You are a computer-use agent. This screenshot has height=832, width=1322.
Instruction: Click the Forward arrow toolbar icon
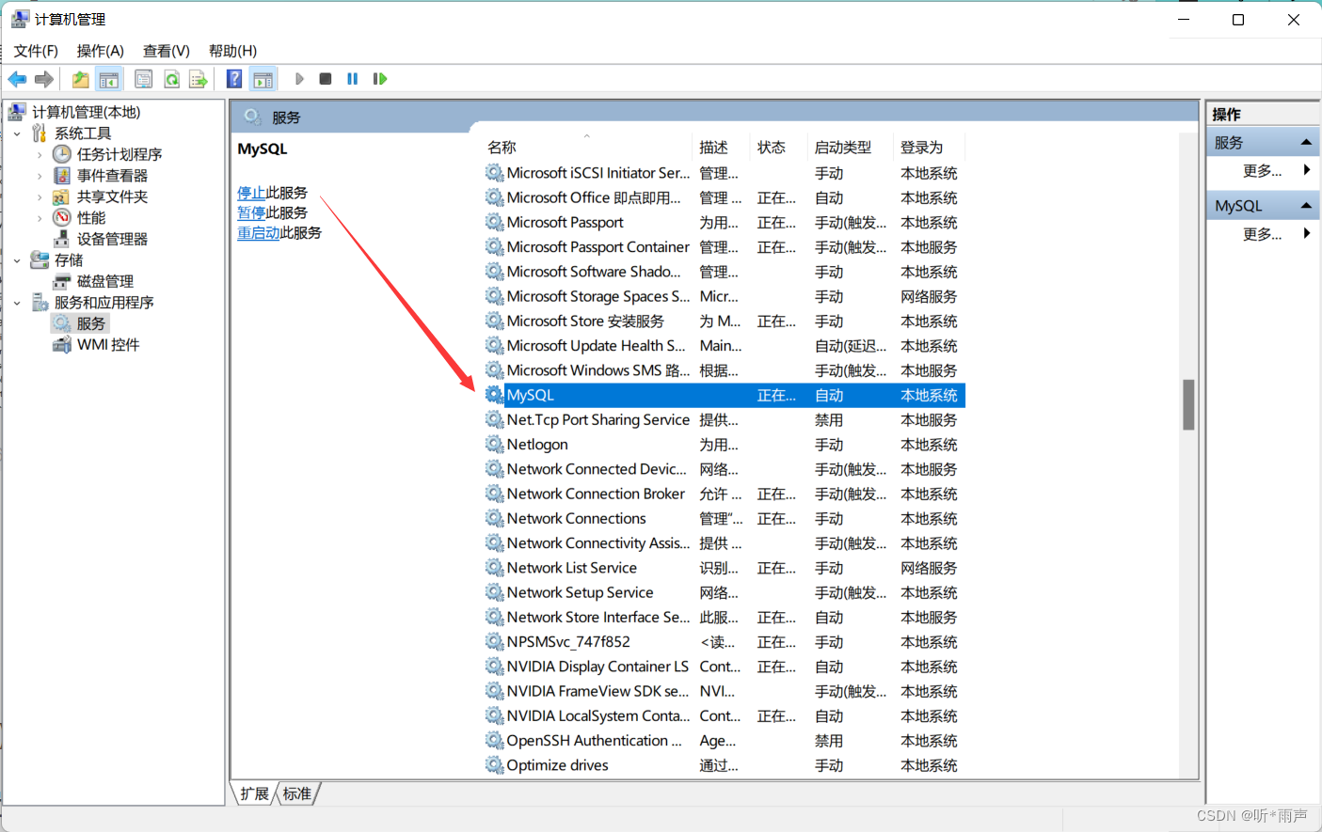pos(44,79)
